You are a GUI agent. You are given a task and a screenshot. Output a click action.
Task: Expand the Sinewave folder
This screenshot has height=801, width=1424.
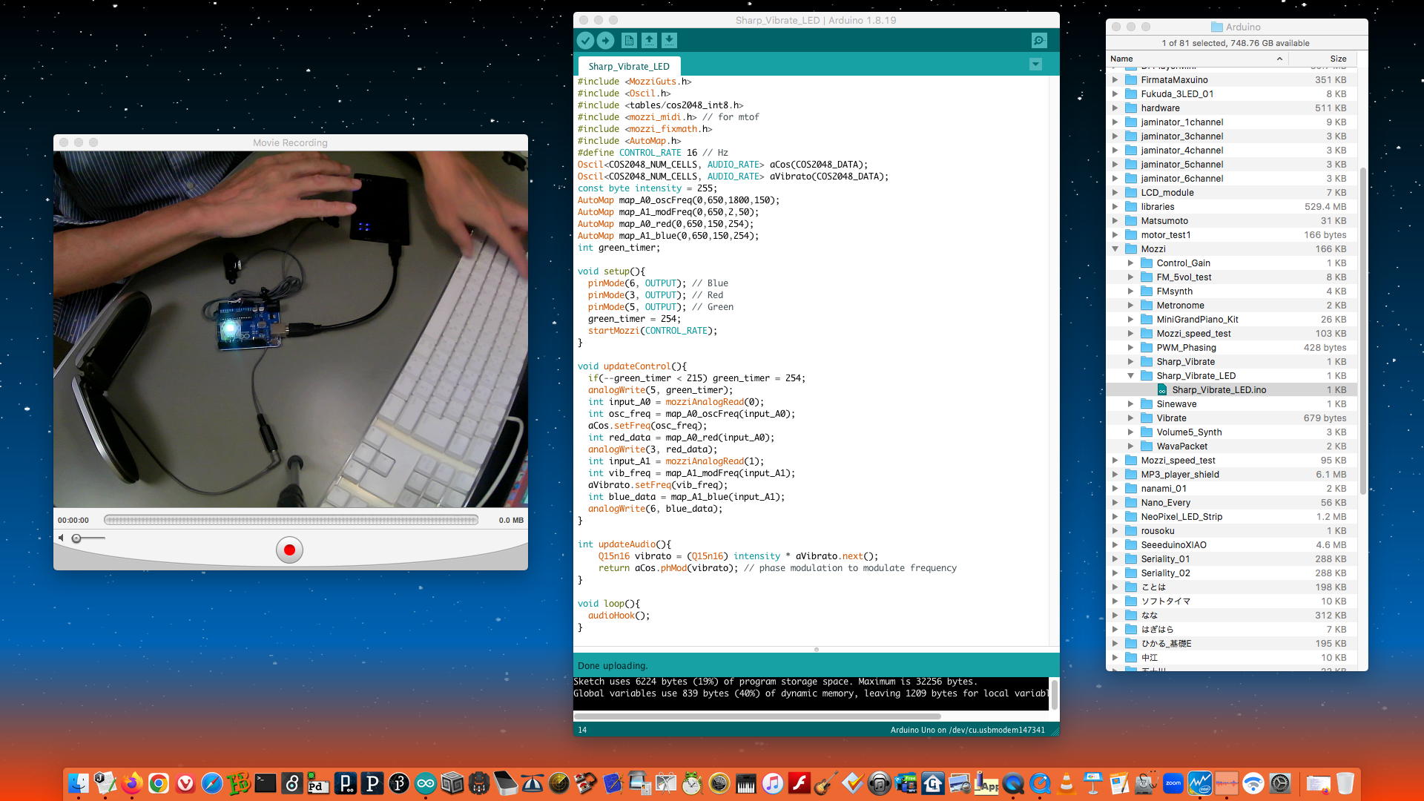coord(1130,404)
